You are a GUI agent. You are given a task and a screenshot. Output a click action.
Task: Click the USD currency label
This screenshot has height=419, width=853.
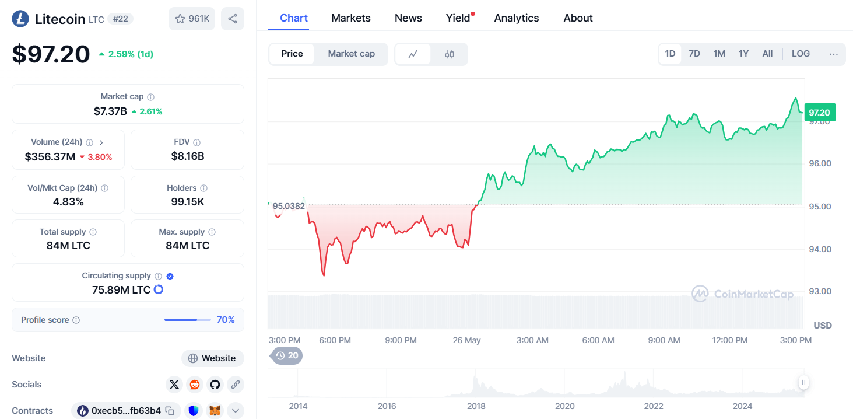[823, 325]
